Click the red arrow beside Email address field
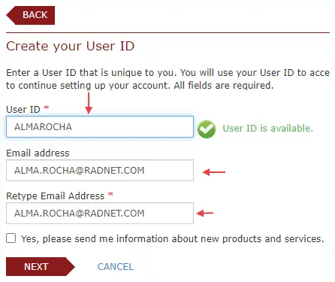 pyautogui.click(x=214, y=172)
